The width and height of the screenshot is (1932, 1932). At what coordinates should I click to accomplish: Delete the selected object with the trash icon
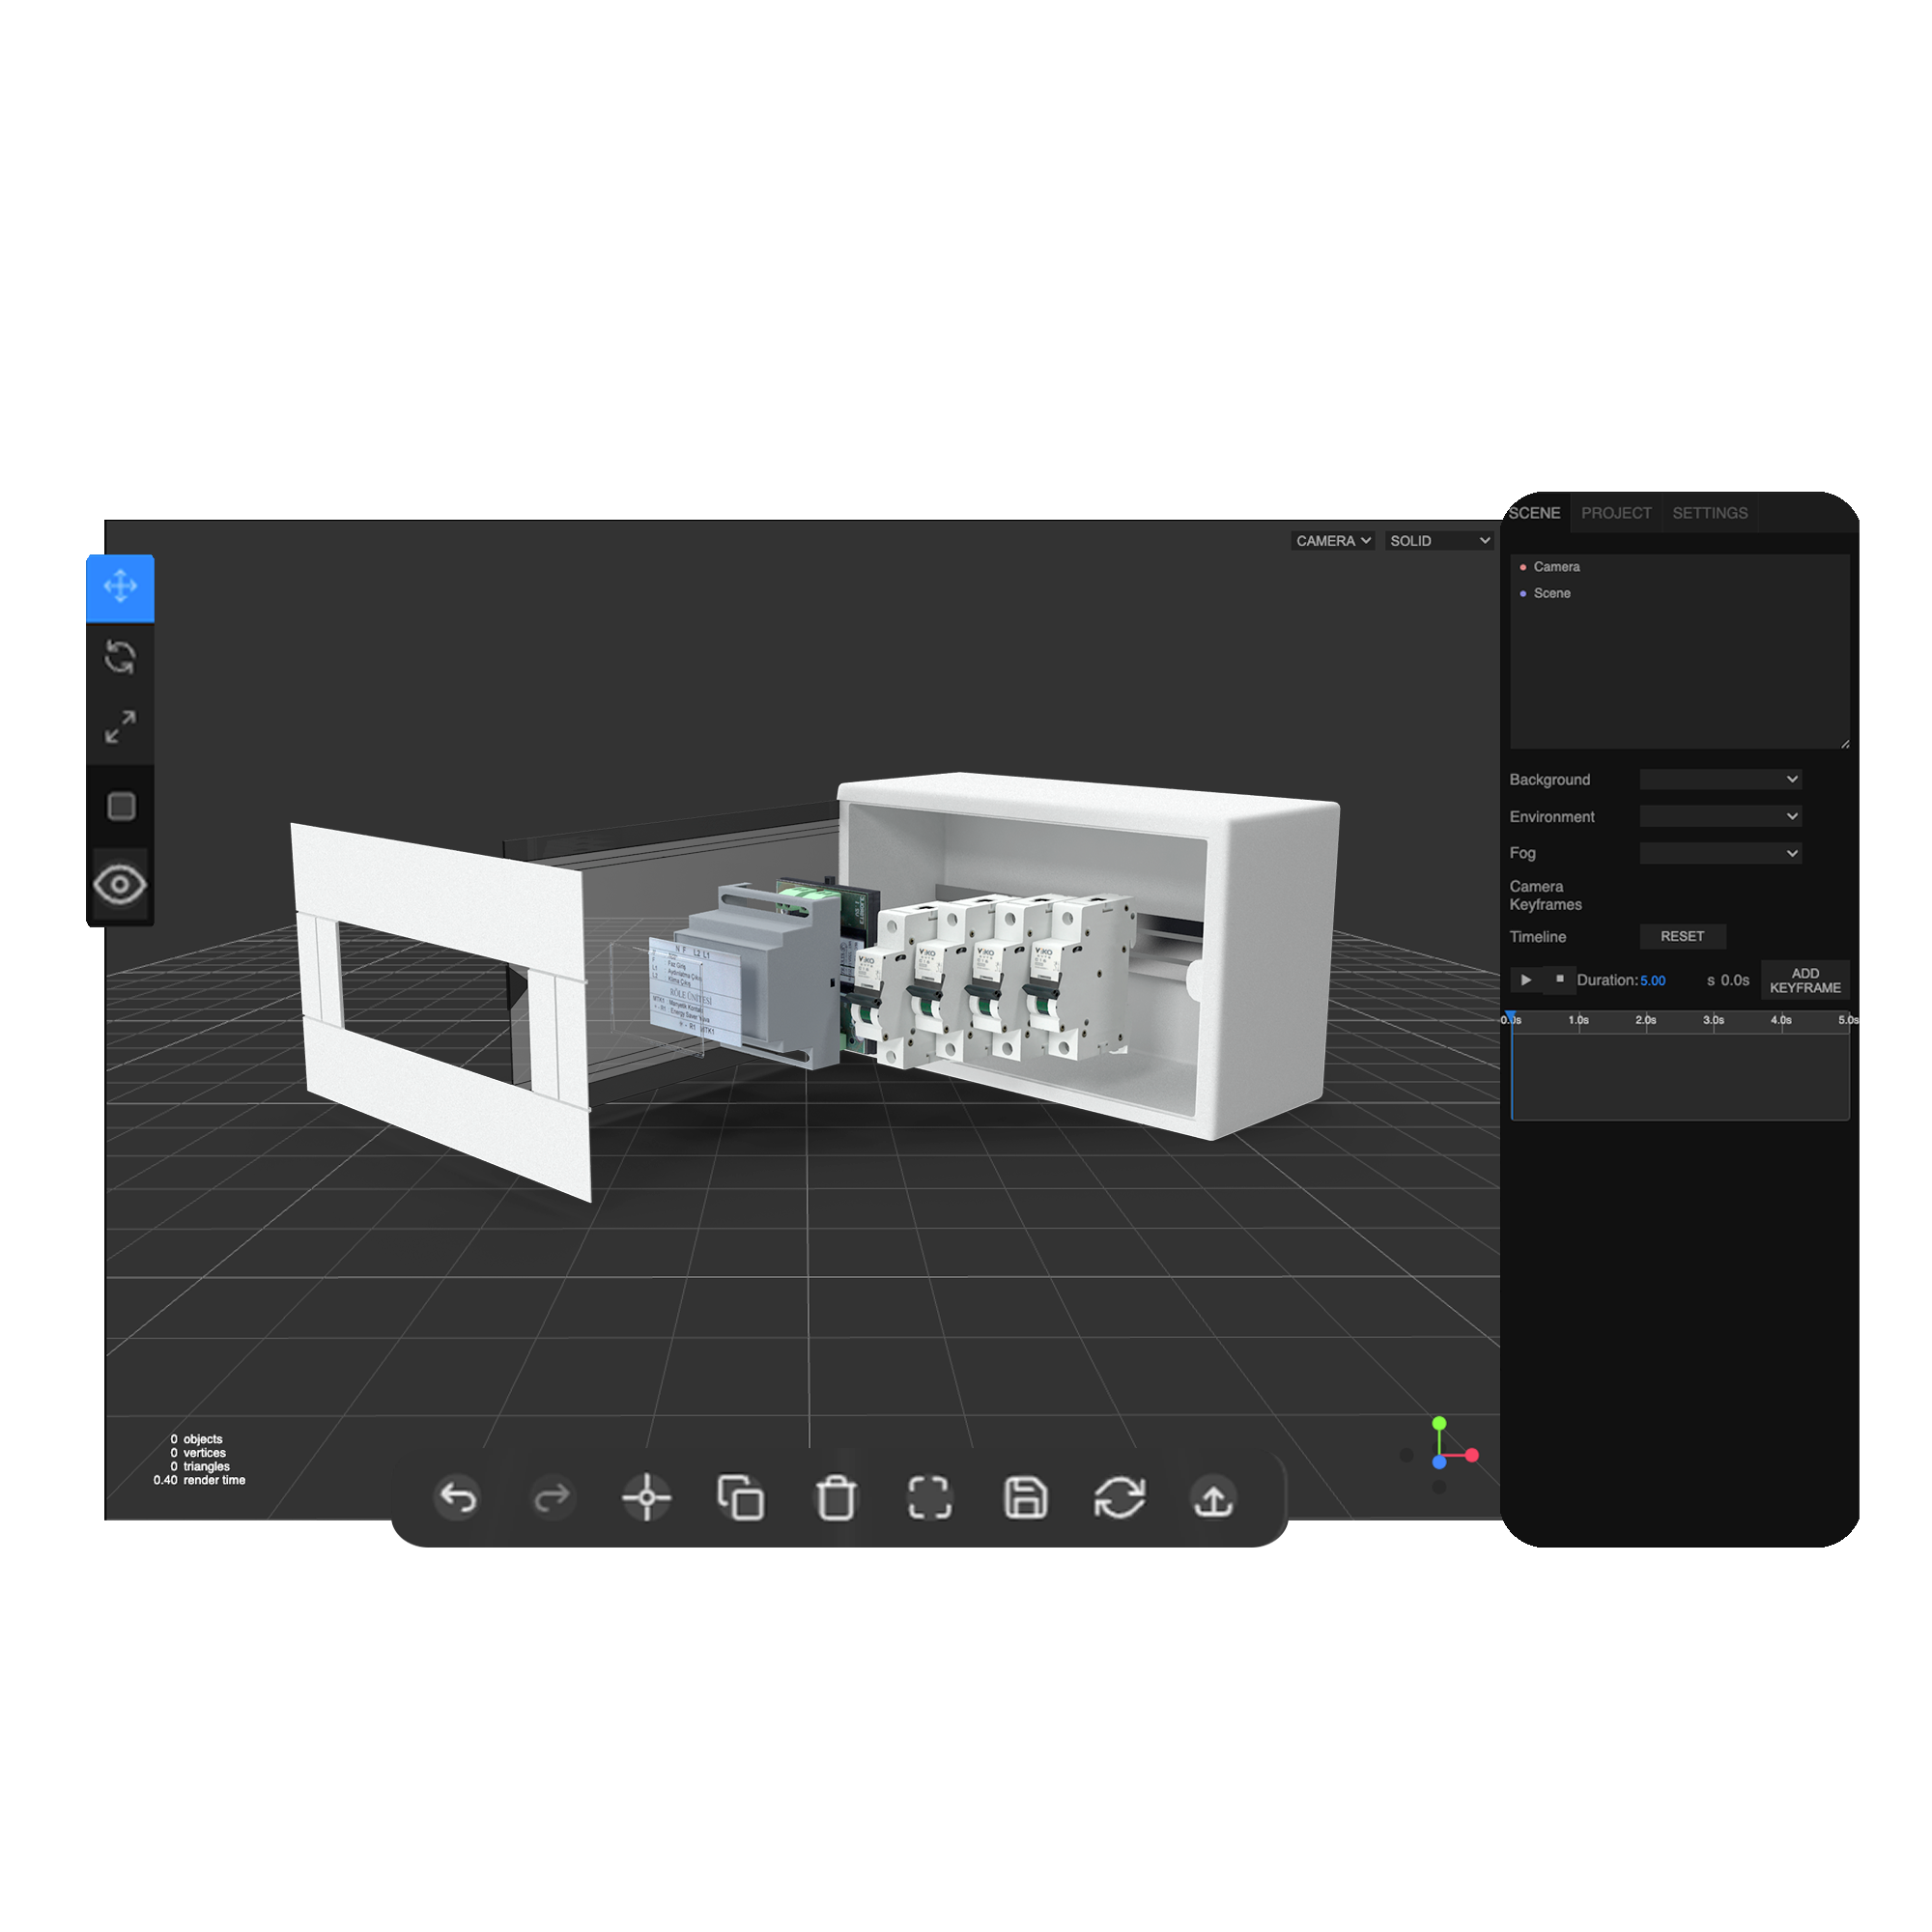(836, 1497)
